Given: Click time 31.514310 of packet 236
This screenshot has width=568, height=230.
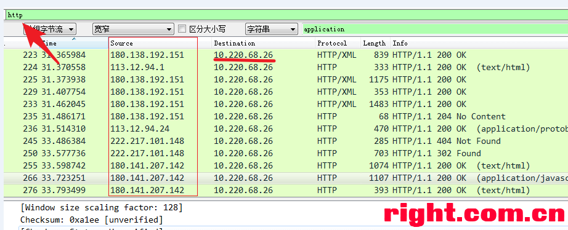Looking at the screenshot, I should click(x=63, y=129).
